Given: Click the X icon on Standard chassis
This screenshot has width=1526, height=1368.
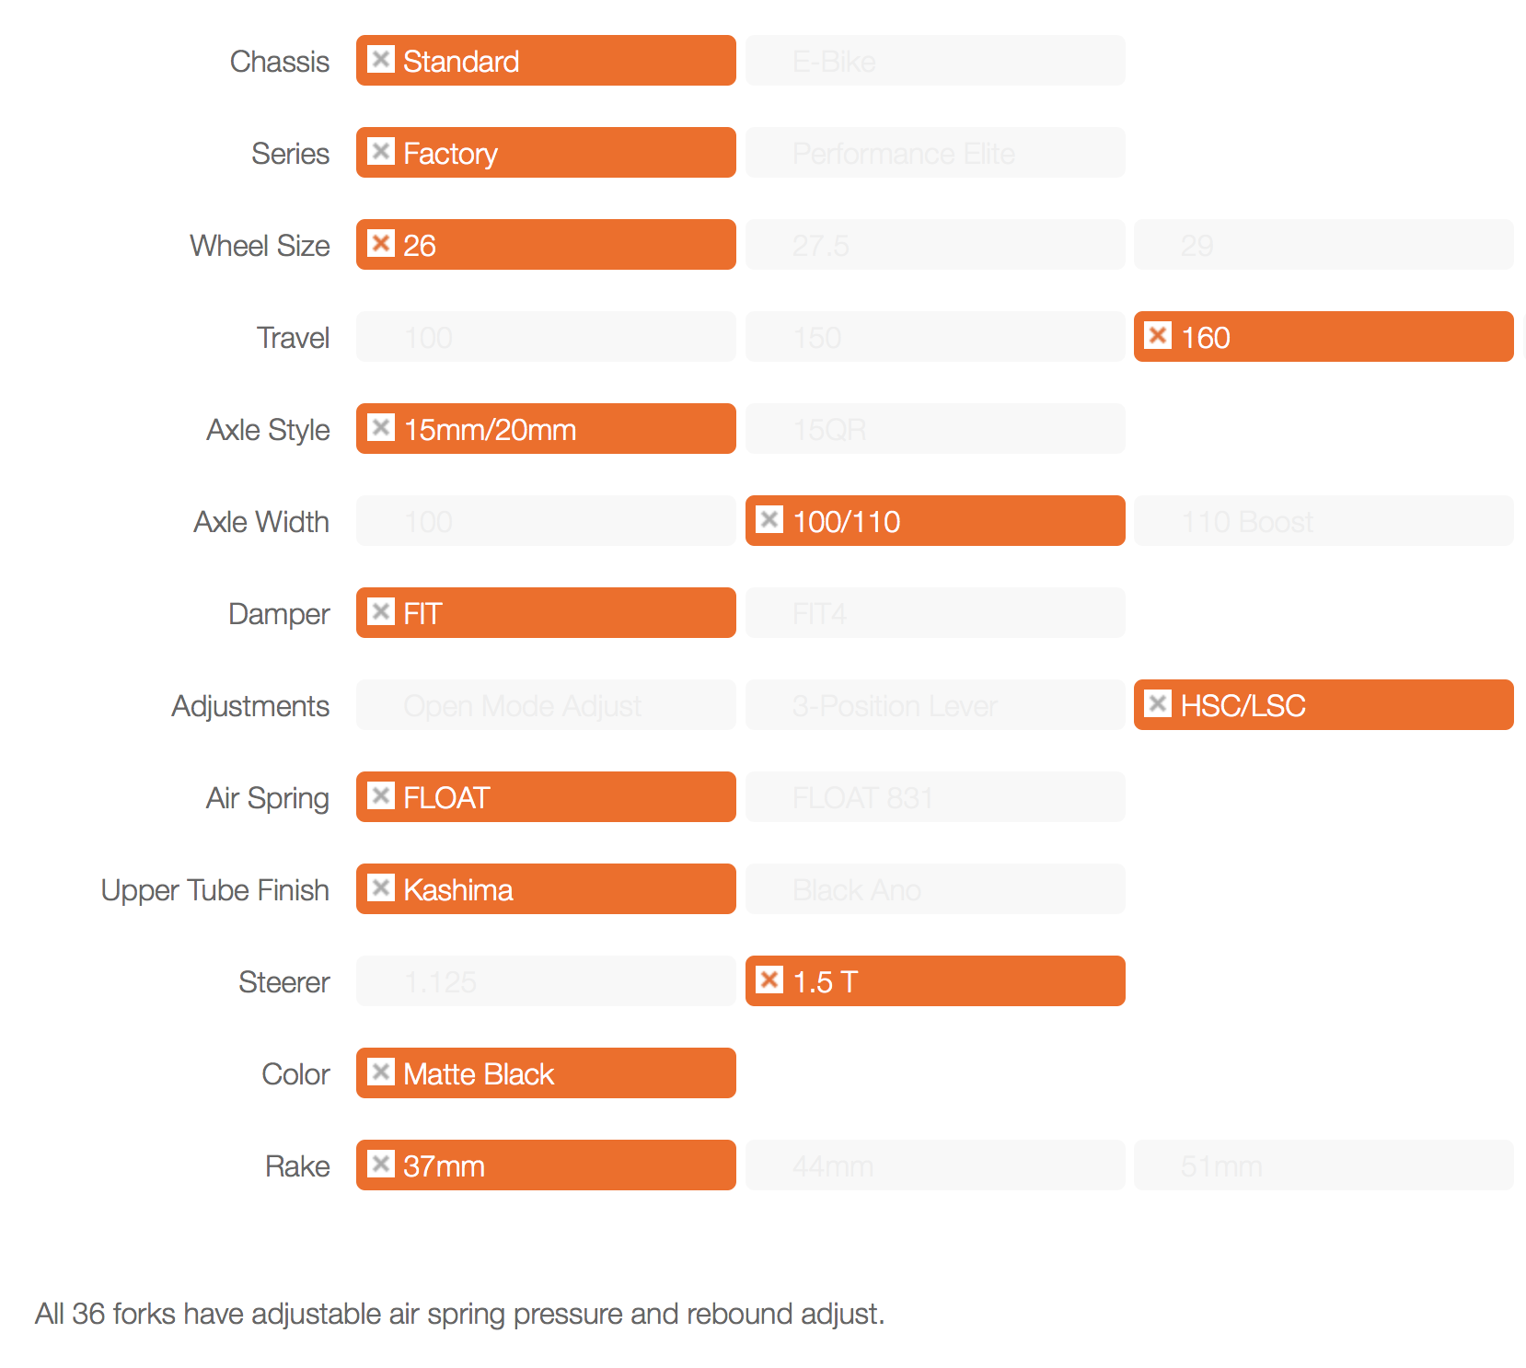Looking at the screenshot, I should pyautogui.click(x=381, y=60).
